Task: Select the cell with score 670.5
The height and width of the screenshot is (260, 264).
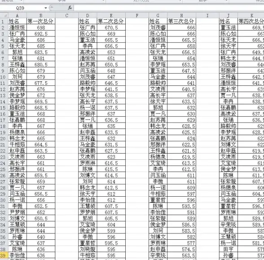Action: 111,27
